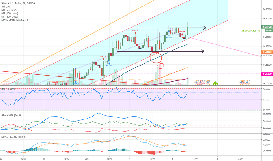Screen dimensions: 273x161
Task: Click the ADX 60.00000 scale label
Action: pyautogui.click(x=267, y=114)
